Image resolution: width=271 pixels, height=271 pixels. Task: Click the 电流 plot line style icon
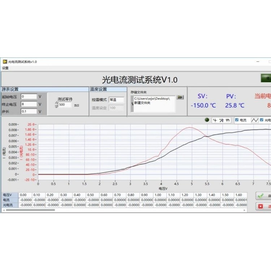(255, 120)
